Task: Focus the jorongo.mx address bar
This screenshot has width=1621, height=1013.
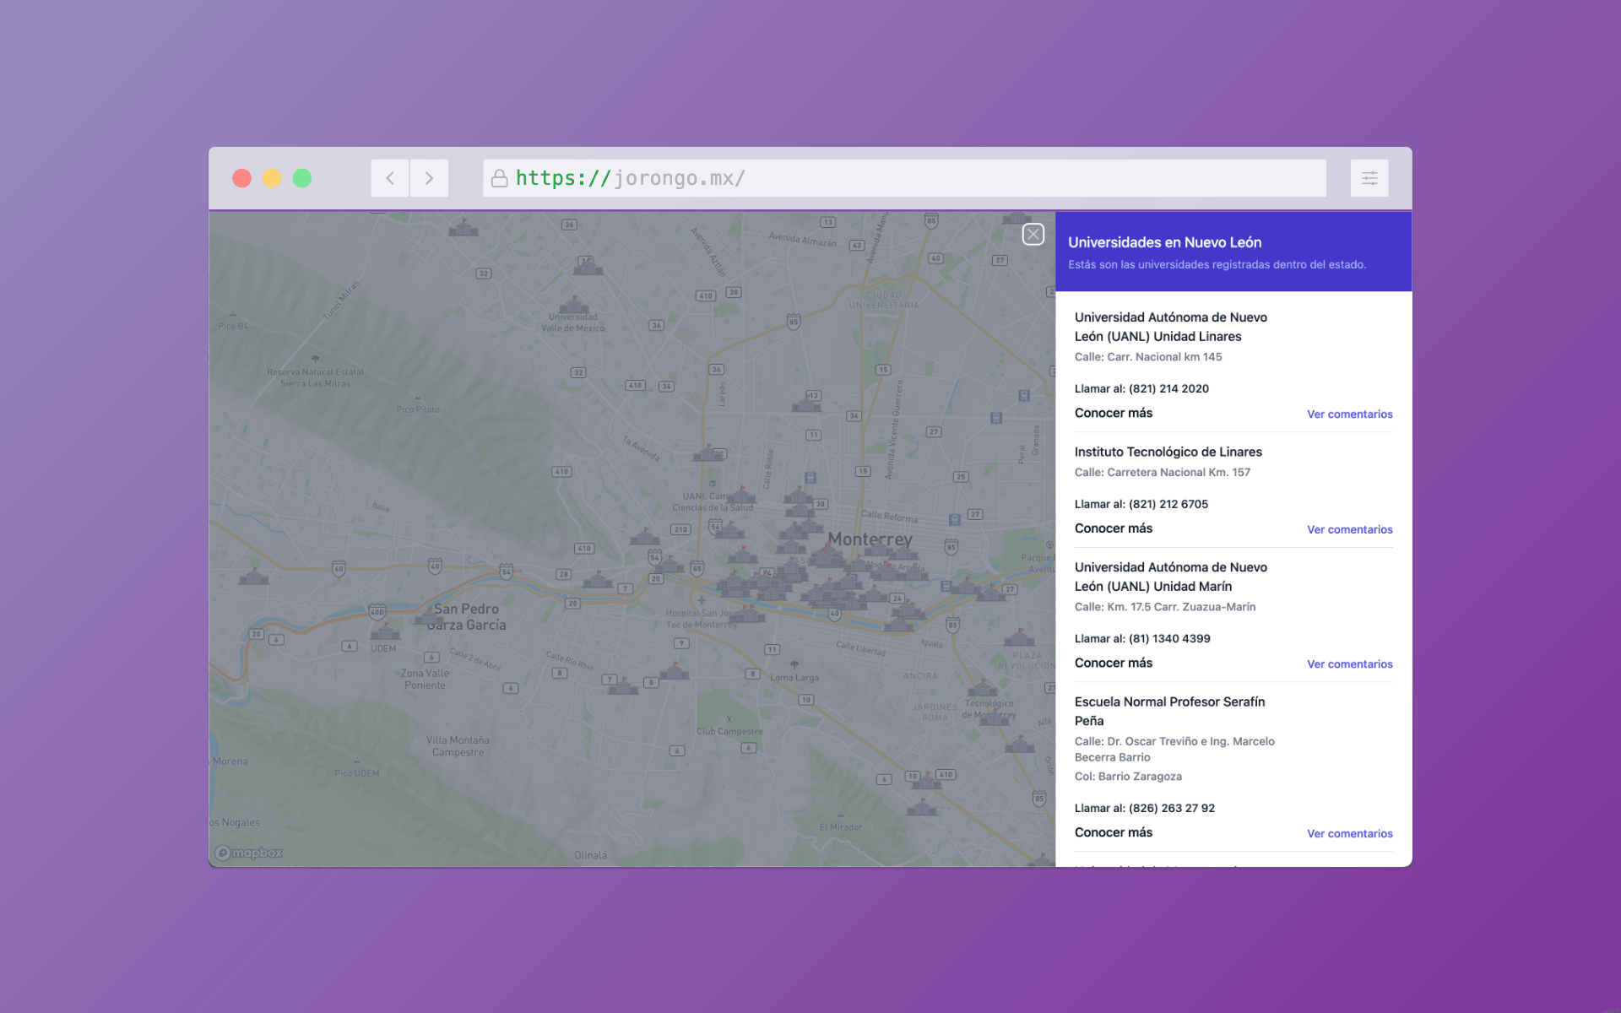Action: [x=904, y=178]
